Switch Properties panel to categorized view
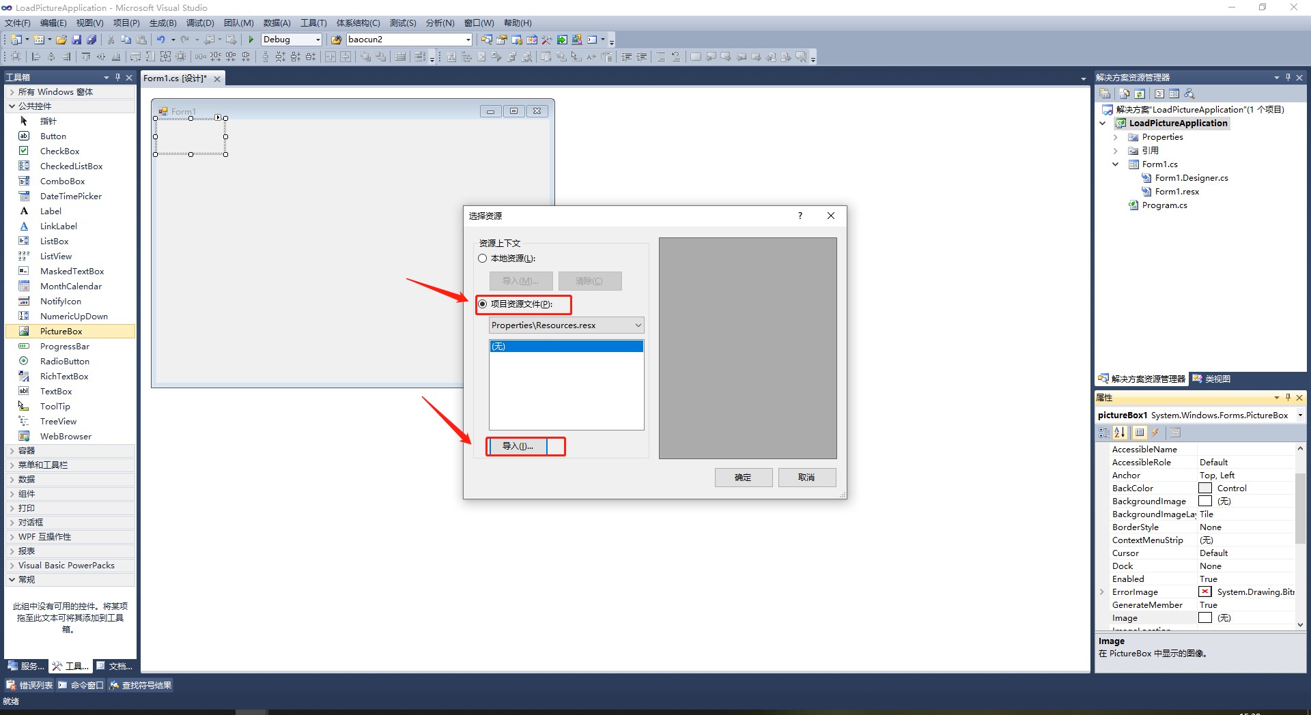 click(1103, 432)
